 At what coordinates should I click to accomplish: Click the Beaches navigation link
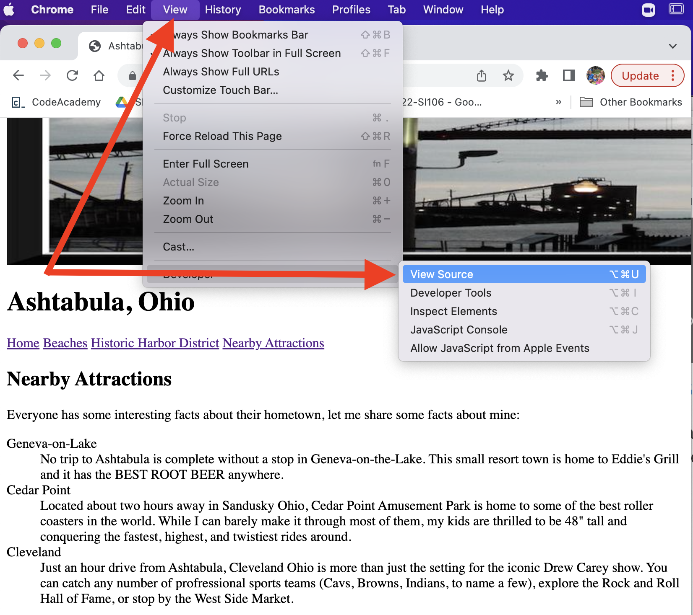(x=65, y=343)
